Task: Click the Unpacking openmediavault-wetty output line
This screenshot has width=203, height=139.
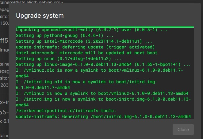Action: point(92,30)
